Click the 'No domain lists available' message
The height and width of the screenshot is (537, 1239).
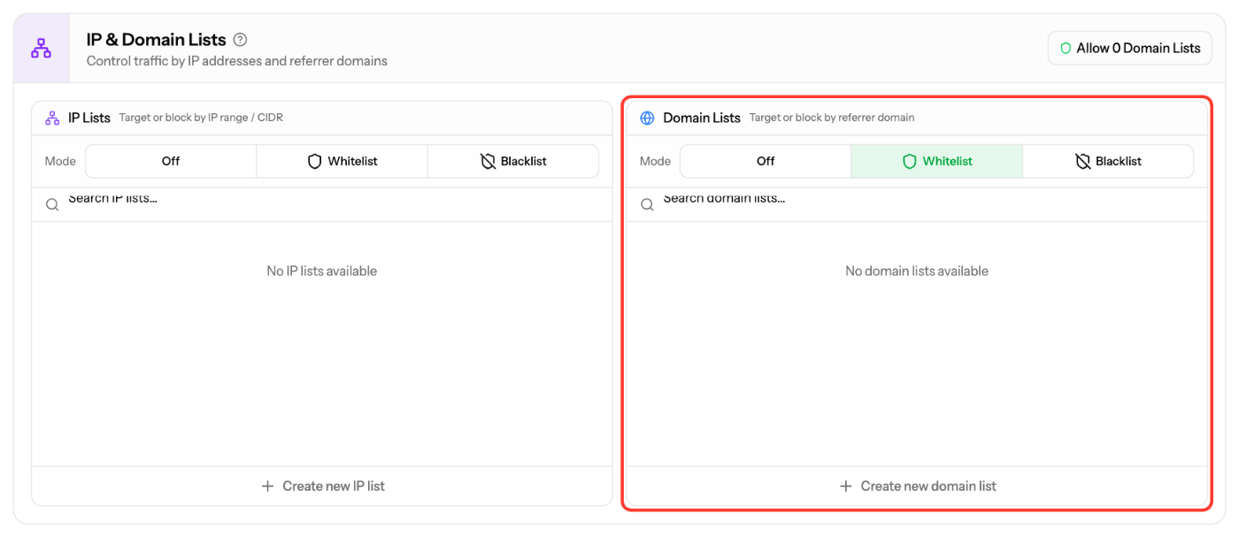coord(917,271)
